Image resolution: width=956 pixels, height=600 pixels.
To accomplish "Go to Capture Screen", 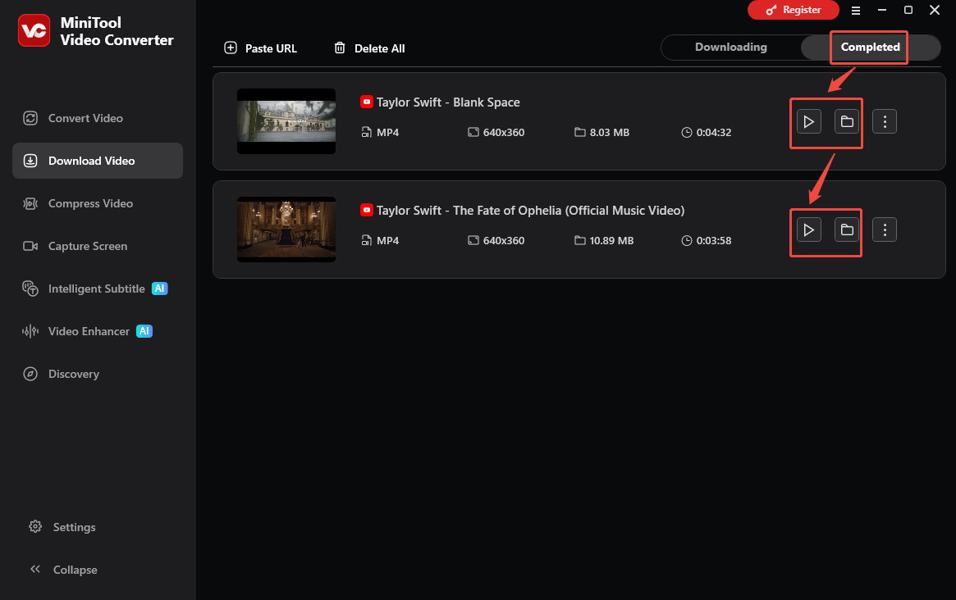I will [98, 246].
